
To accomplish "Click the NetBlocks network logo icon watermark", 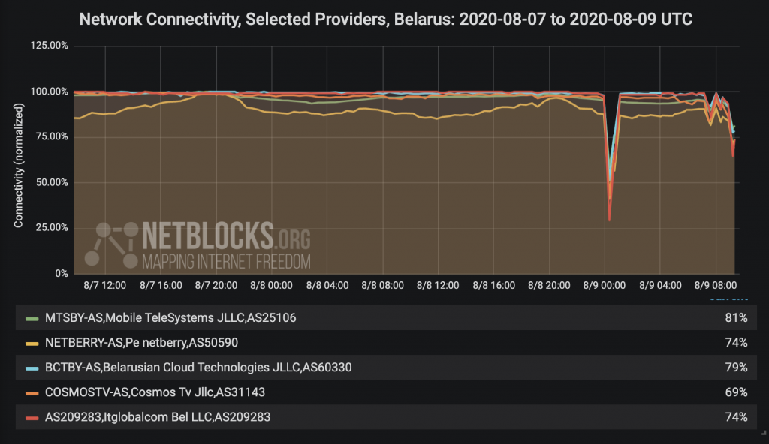I will (111, 245).
